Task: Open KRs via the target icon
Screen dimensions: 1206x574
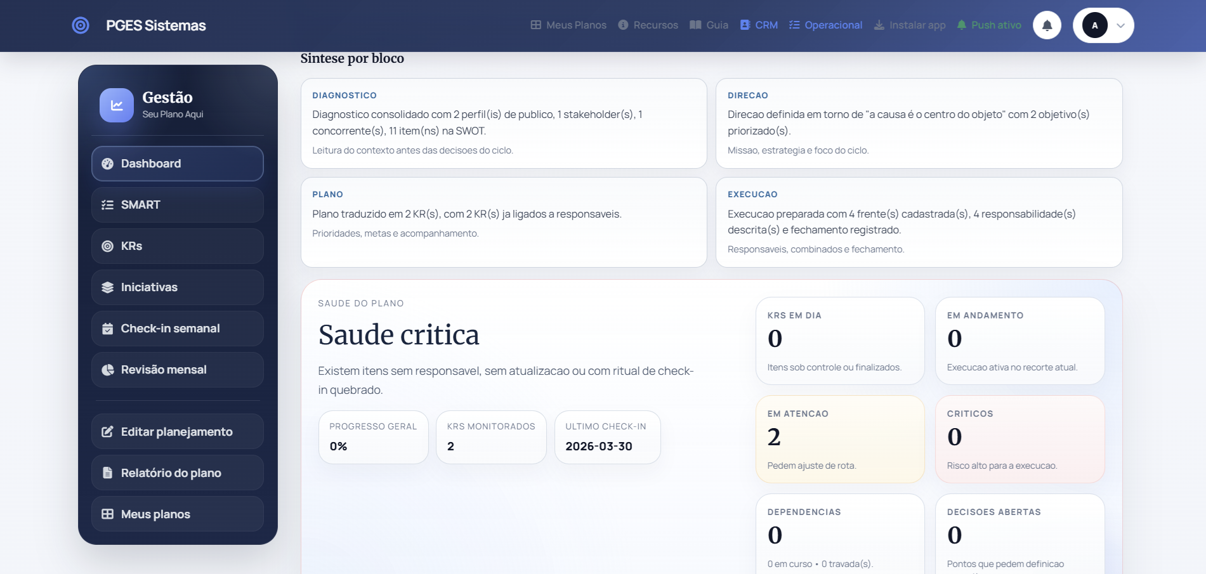Action: tap(107, 245)
